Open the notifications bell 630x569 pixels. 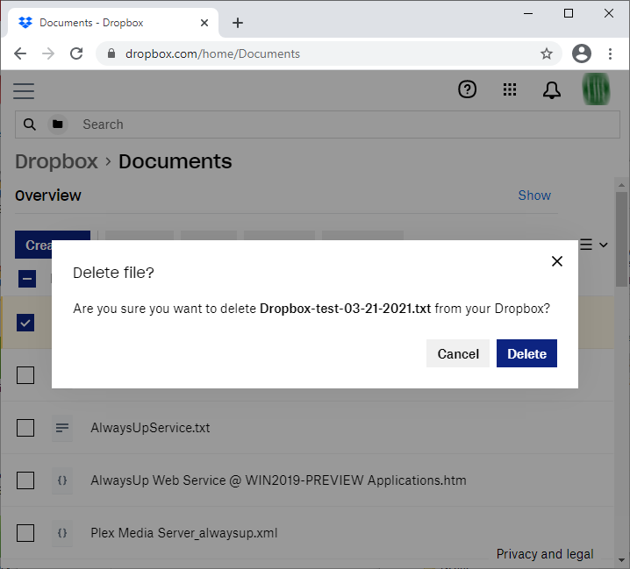pyautogui.click(x=552, y=90)
